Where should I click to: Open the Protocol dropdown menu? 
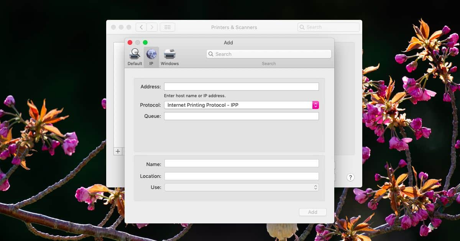coord(242,105)
